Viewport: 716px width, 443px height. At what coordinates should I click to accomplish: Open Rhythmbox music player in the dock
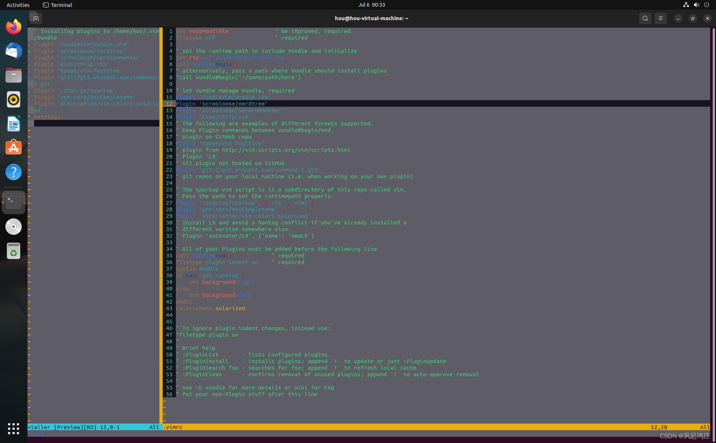point(14,99)
